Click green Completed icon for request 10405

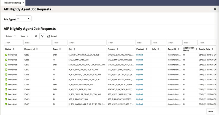6,99
